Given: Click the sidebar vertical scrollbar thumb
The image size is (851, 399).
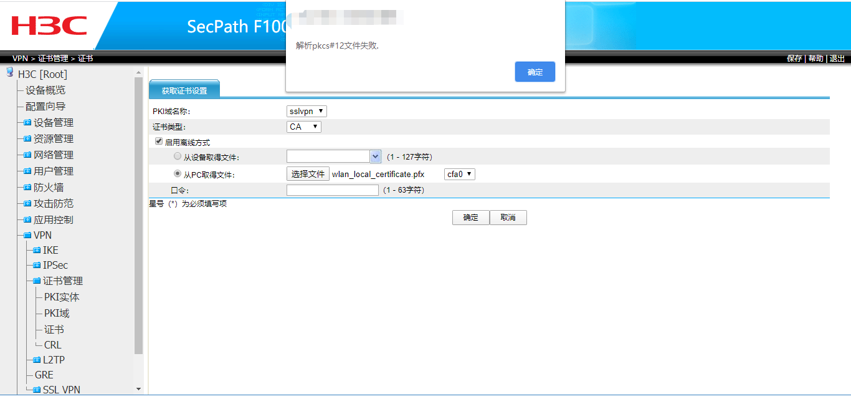Looking at the screenshot, I should pos(138,216).
